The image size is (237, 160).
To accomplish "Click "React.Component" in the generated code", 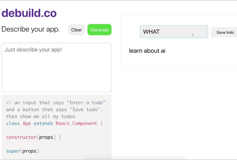I will coord(77,123).
